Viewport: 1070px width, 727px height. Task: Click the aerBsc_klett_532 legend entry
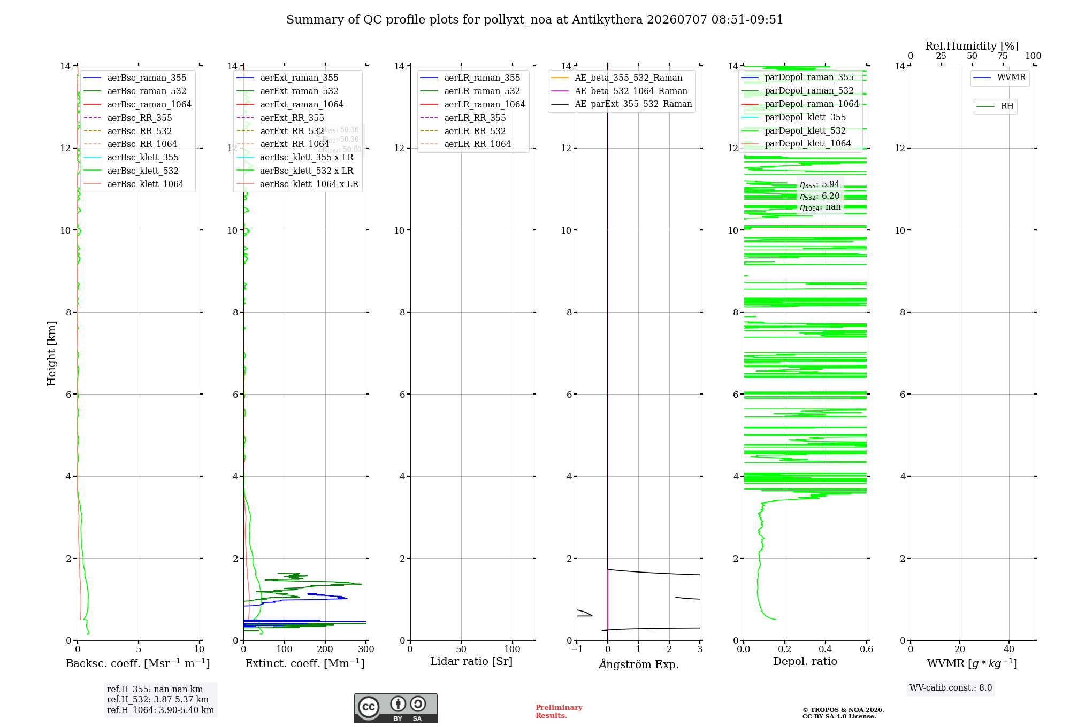point(131,171)
